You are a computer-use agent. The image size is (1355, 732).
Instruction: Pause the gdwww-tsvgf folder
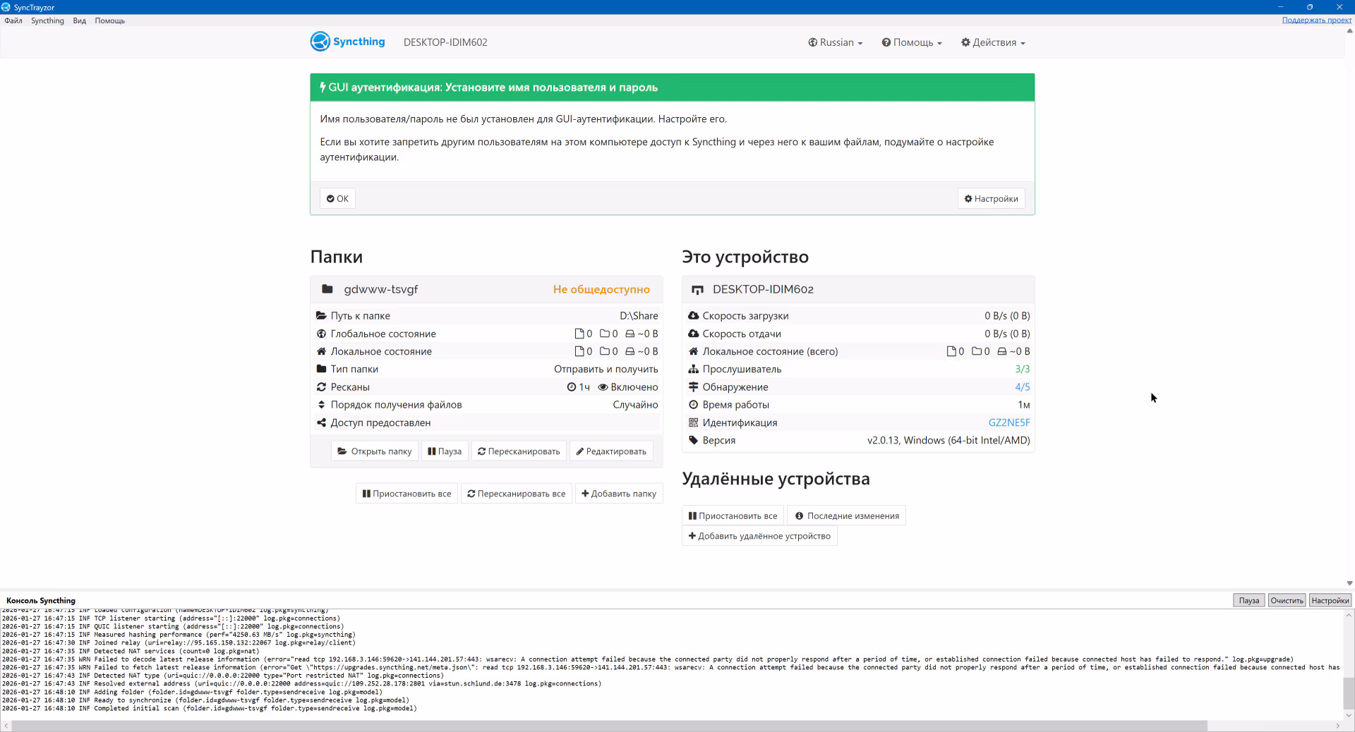point(445,451)
